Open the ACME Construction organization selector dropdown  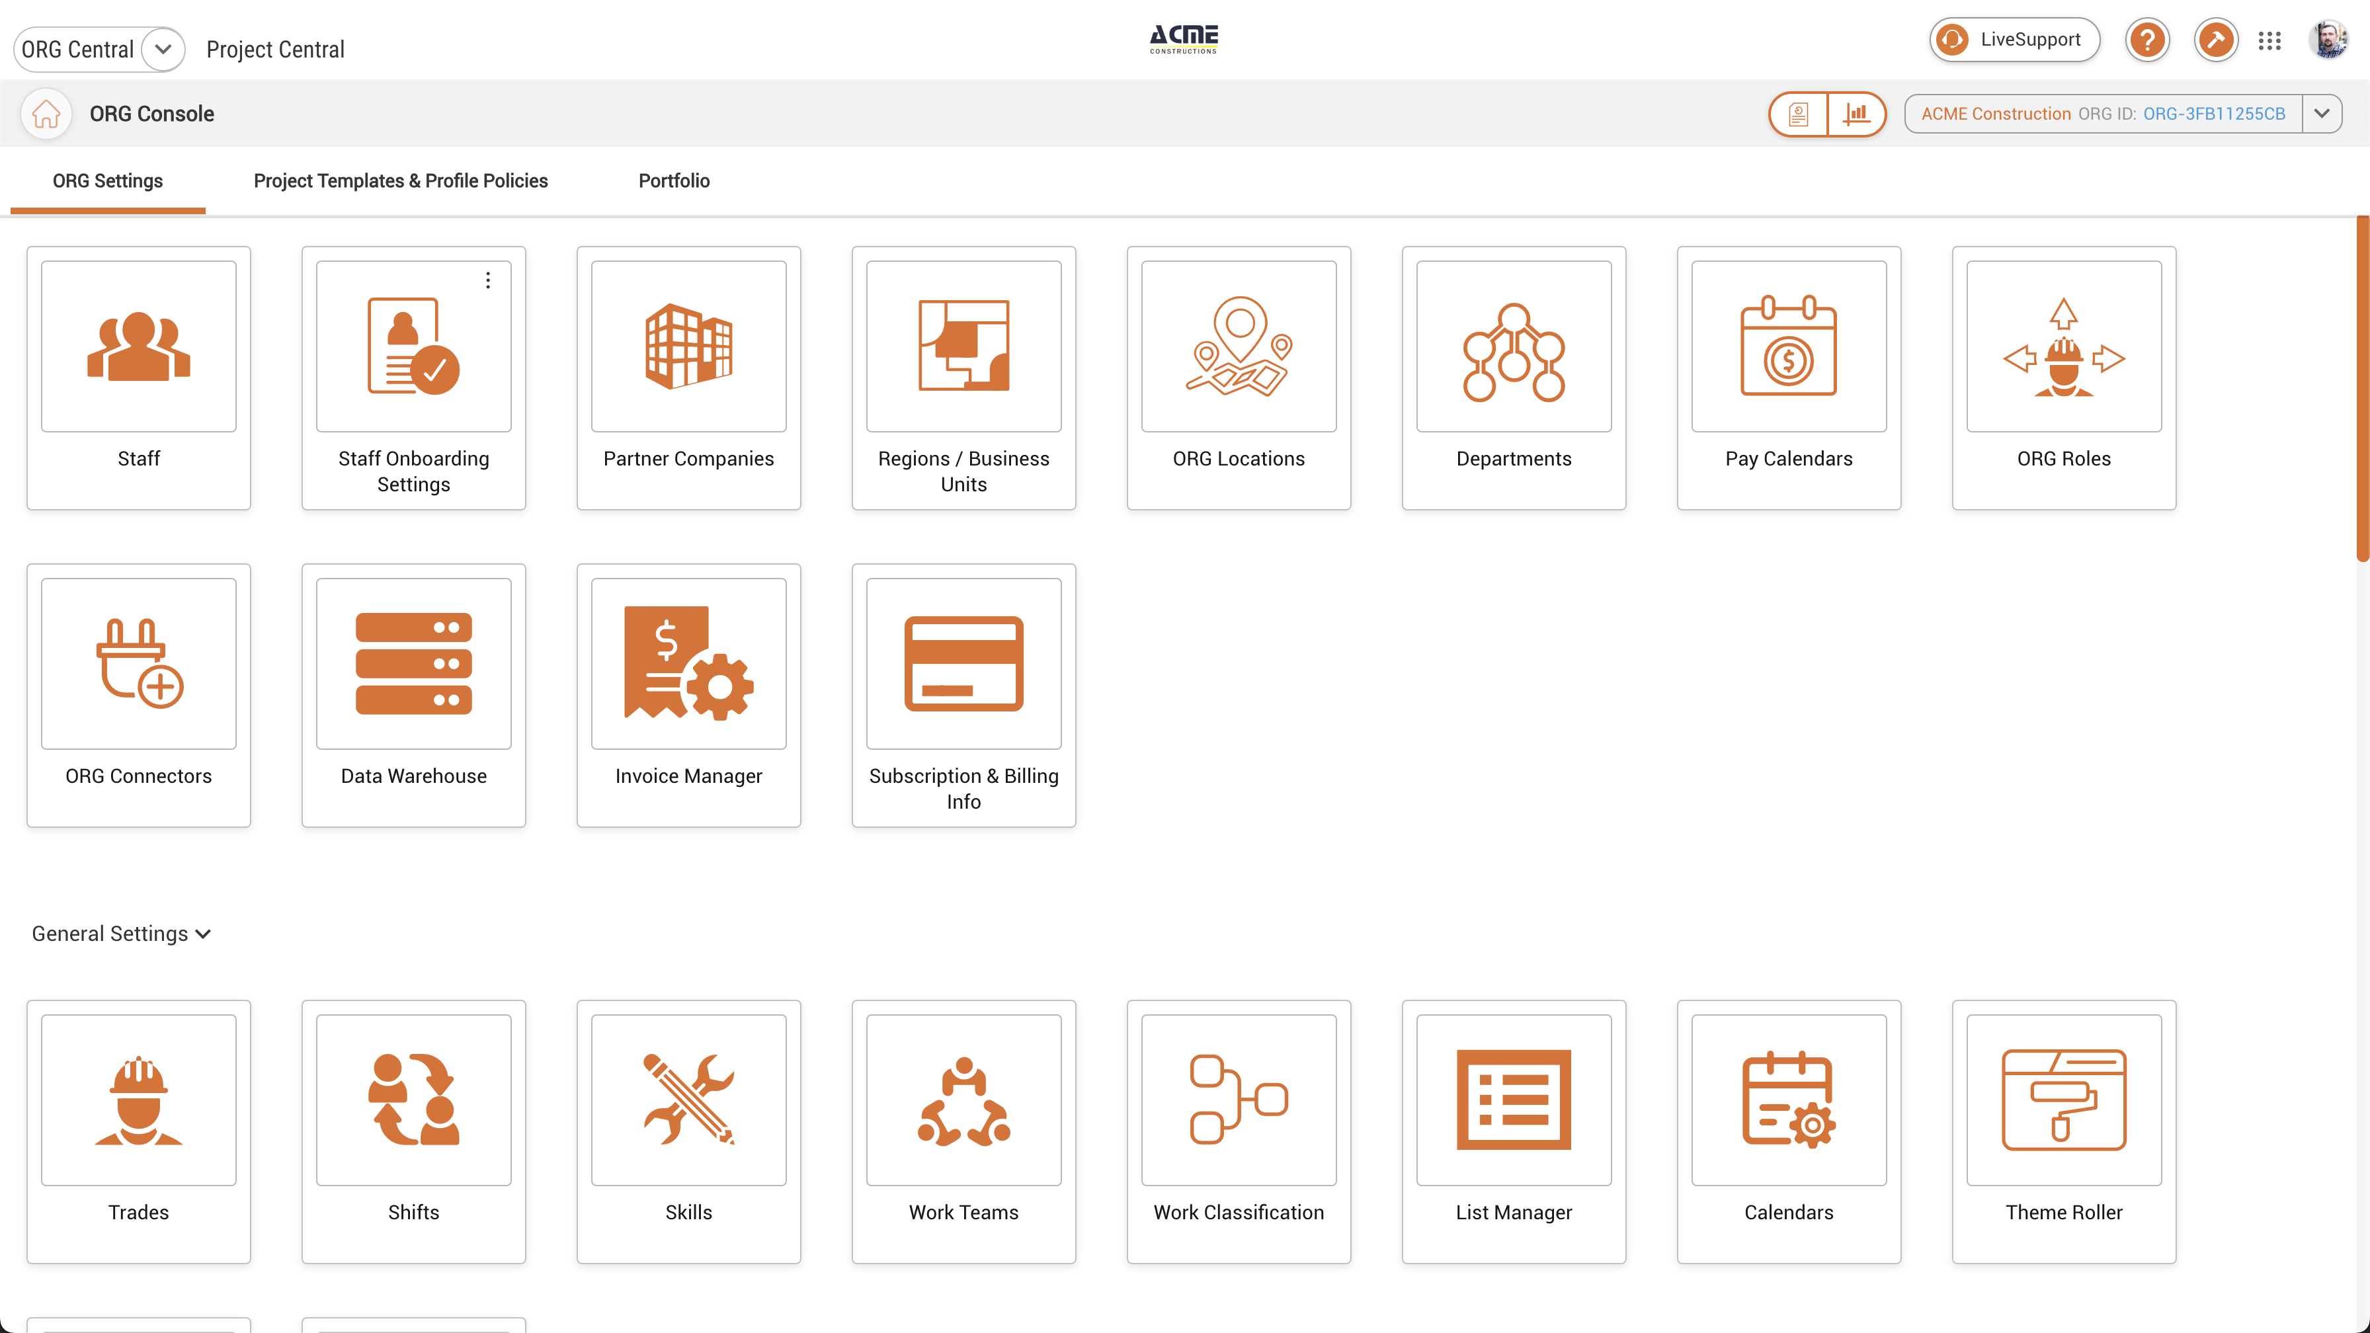tap(2321, 114)
